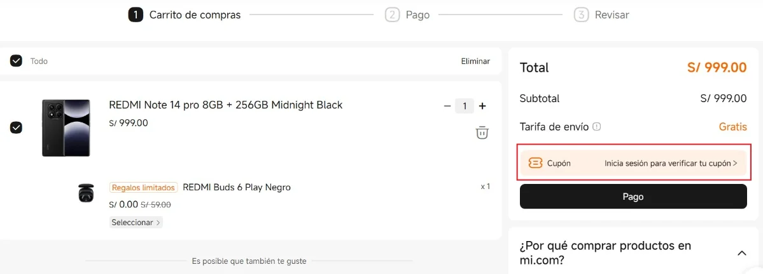Go to step 2 'Pago'
Screen dimensions: 763x274
[x=407, y=15]
